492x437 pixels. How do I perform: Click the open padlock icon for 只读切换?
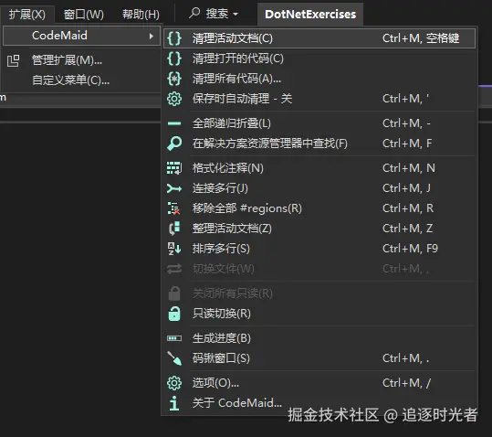point(174,314)
